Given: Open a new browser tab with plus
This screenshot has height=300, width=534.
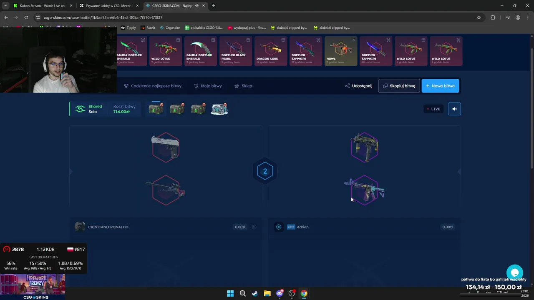Looking at the screenshot, I should 214,6.
